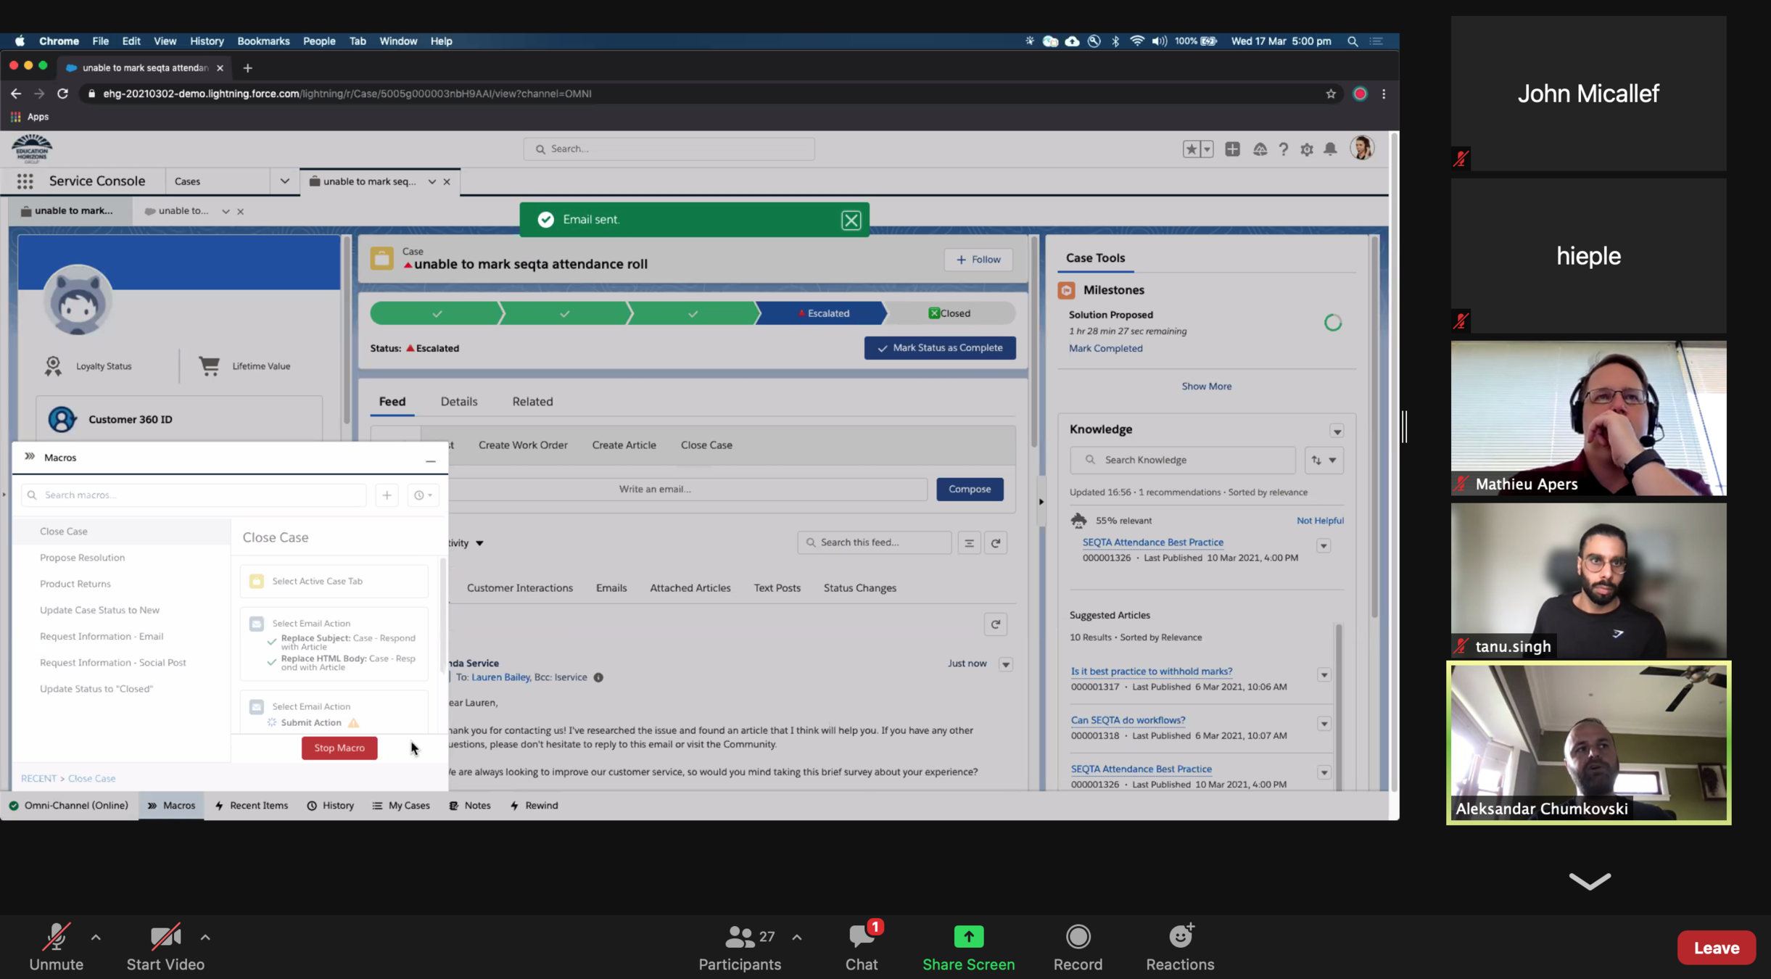The image size is (1771, 979).
Task: Click the Salesforce App Launcher grid icon
Action: 25,181
